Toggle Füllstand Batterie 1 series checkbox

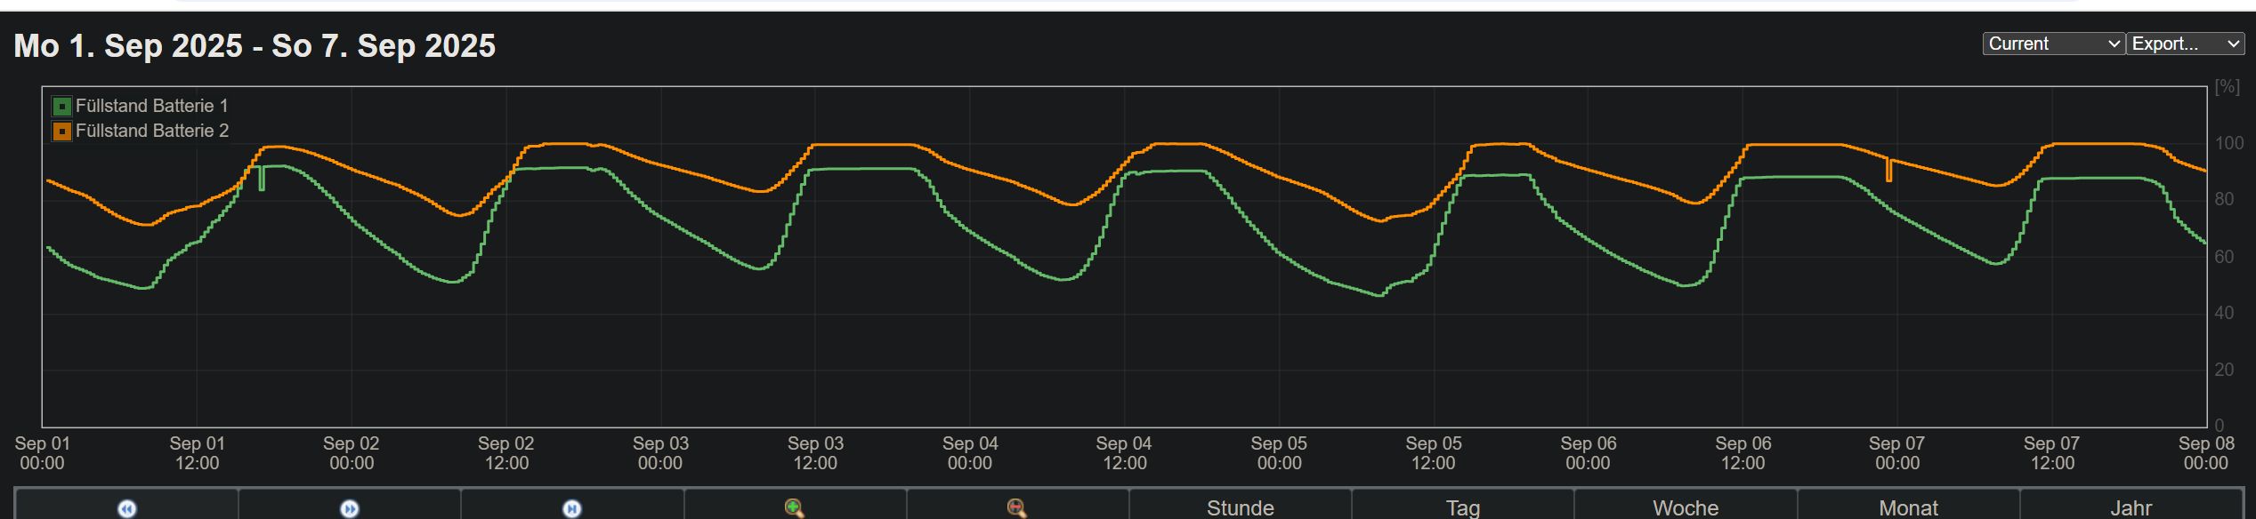point(62,107)
